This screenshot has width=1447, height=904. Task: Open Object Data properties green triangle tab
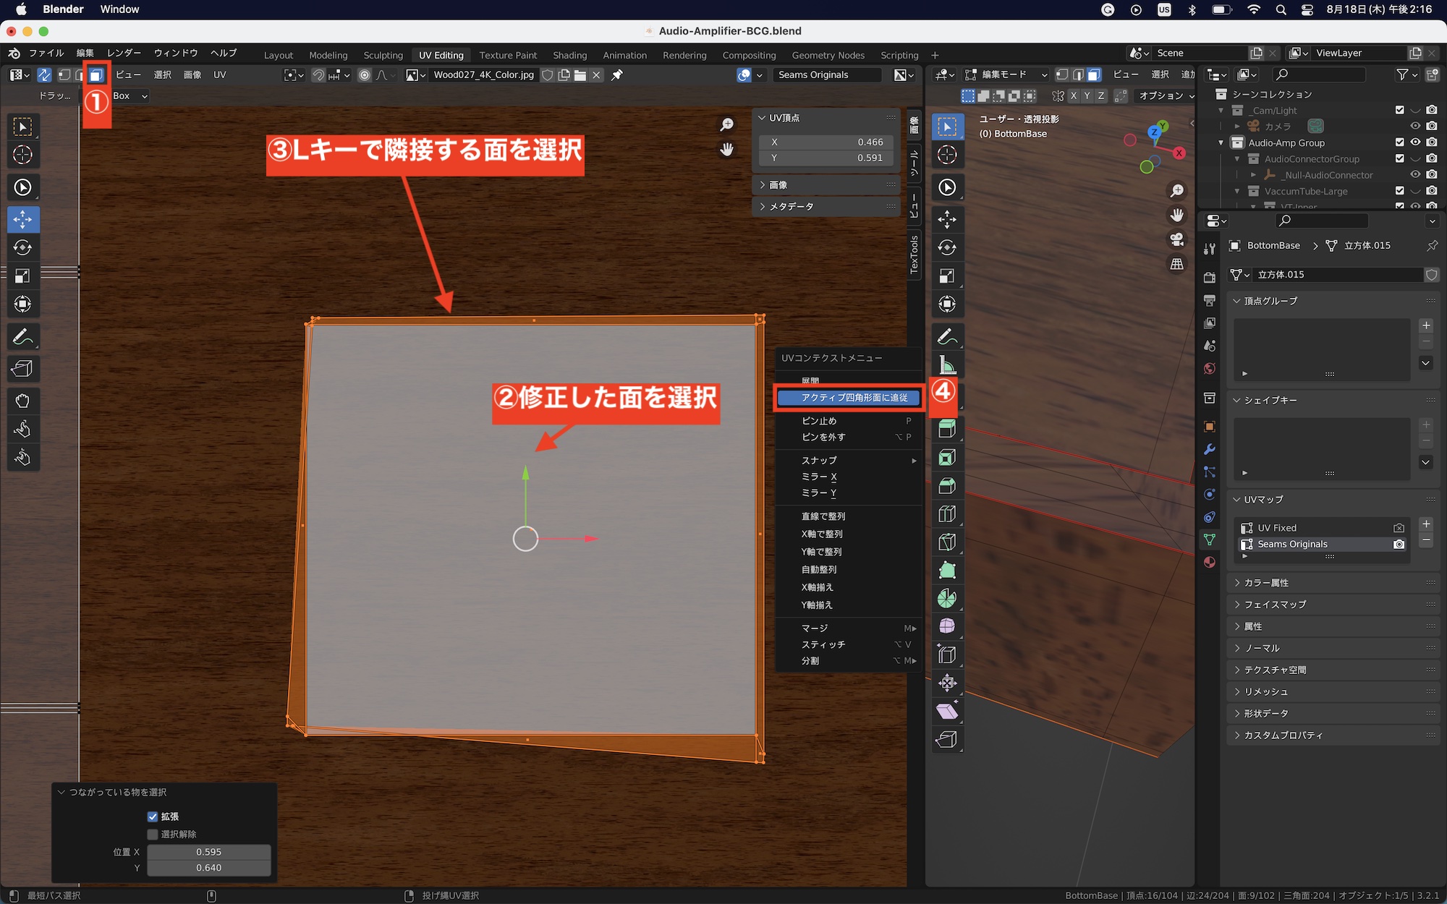click(1209, 540)
